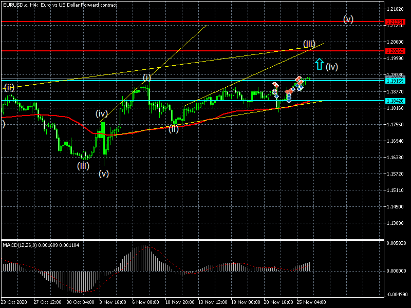Select the (ii) label at the November 10 dip
This screenshot has height=308, width=411.
pyautogui.click(x=174, y=129)
